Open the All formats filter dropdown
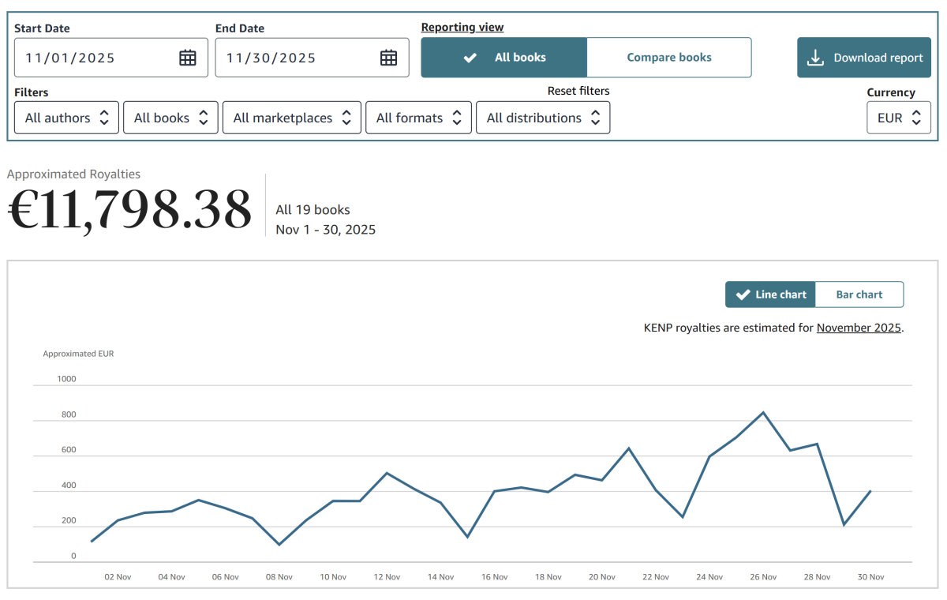The width and height of the screenshot is (947, 600). [x=419, y=118]
